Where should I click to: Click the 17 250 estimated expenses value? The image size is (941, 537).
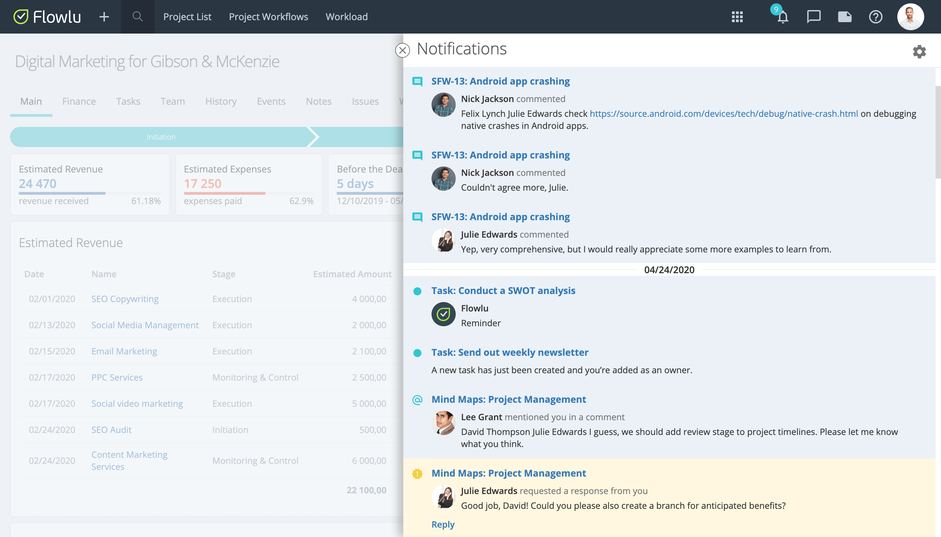202,183
